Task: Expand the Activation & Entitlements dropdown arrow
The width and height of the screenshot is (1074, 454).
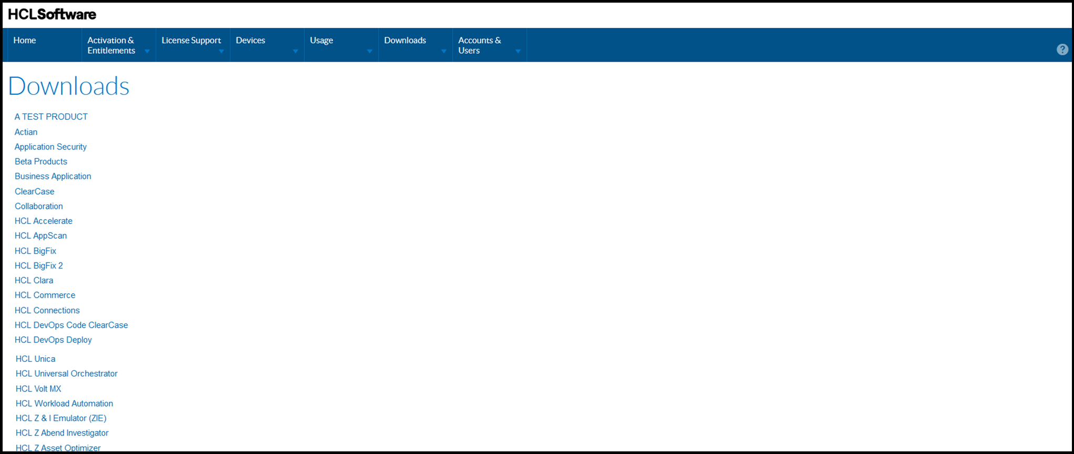Action: click(147, 51)
